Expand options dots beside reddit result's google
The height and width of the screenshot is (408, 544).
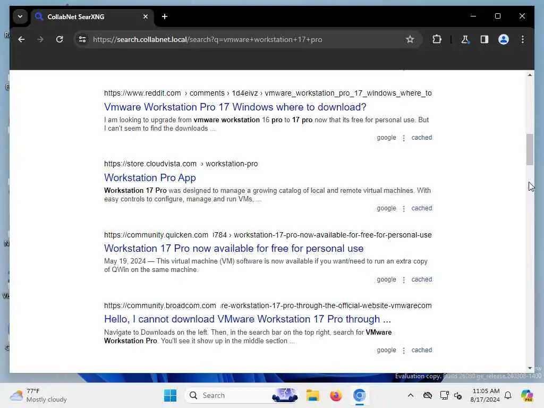coord(404,138)
